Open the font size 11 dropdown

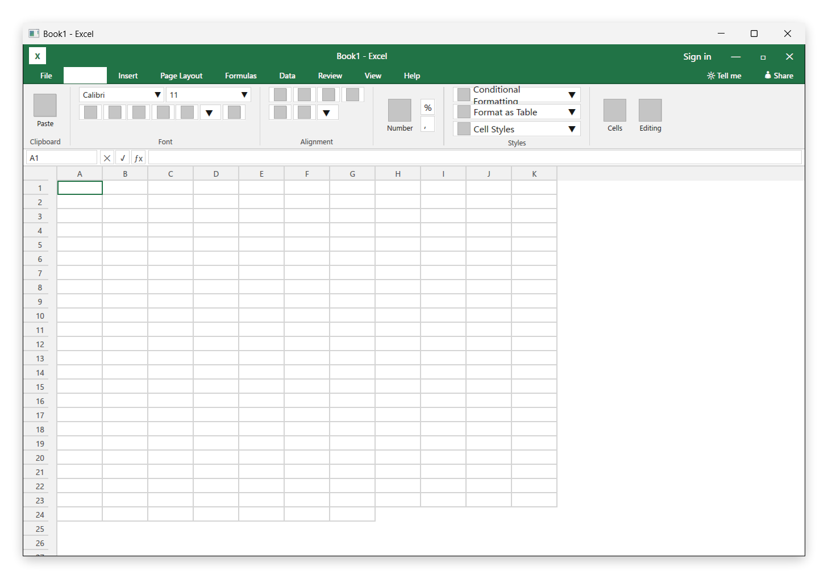[x=244, y=95]
